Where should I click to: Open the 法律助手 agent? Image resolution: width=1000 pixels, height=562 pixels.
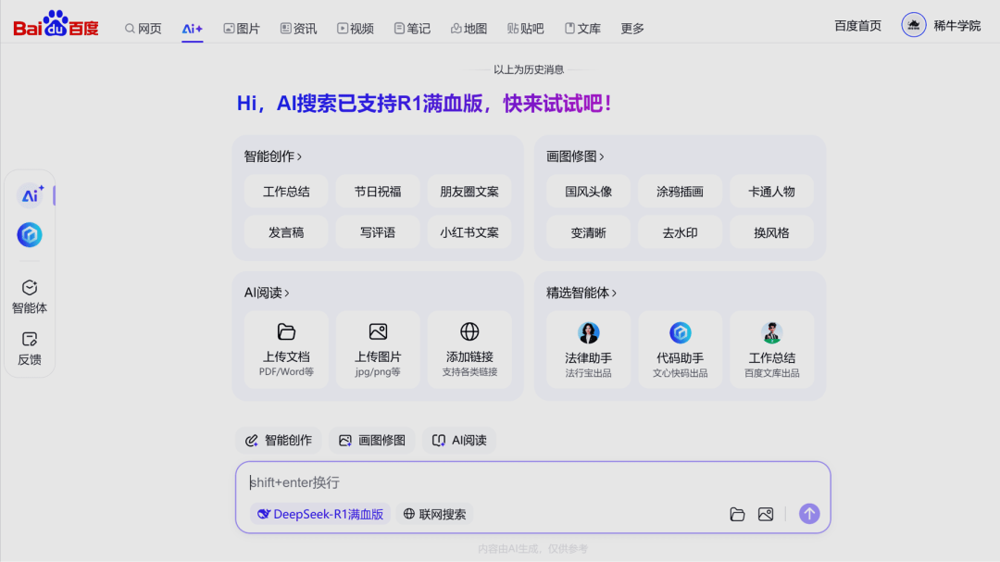[x=588, y=350]
